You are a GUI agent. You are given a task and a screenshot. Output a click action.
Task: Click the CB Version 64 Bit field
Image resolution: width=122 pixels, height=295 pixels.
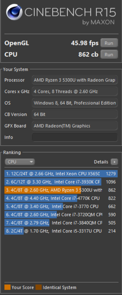[75, 114]
